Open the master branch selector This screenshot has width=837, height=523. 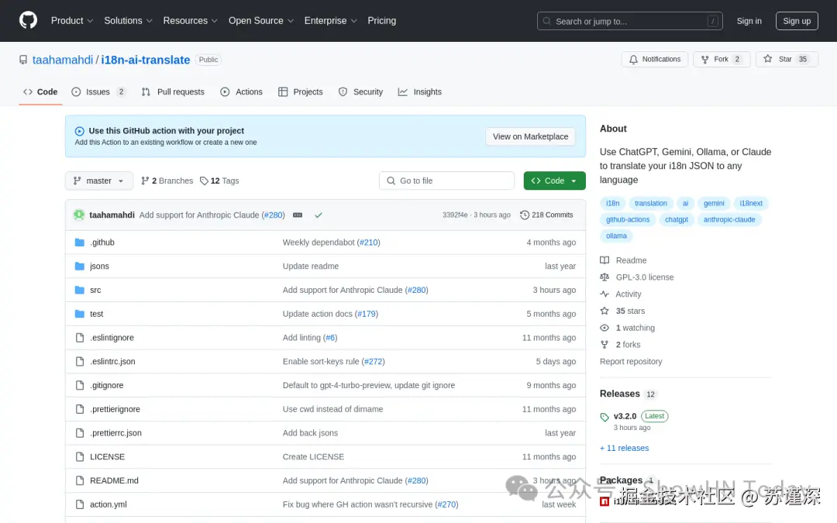[98, 181]
